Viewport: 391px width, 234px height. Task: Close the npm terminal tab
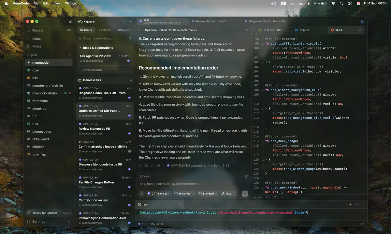[x=180, y=204]
